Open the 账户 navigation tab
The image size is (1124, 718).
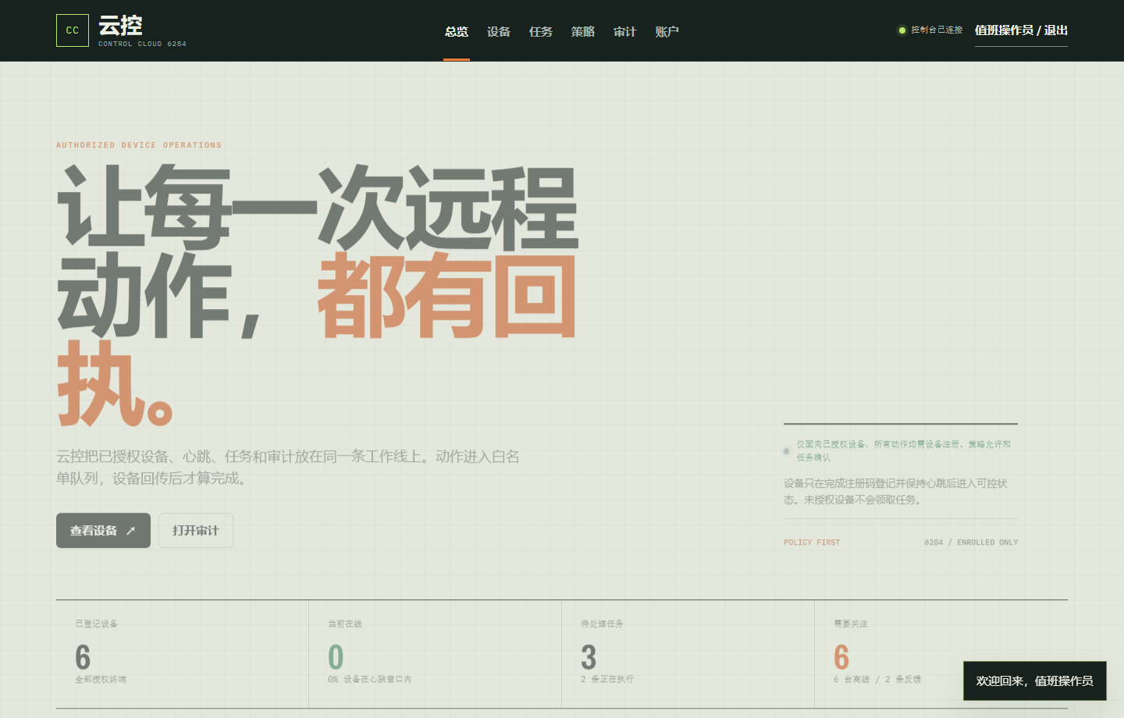click(667, 31)
